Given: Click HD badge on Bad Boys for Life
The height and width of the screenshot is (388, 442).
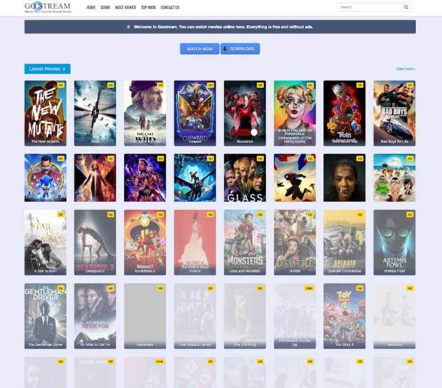Looking at the screenshot, I should pos(409,86).
